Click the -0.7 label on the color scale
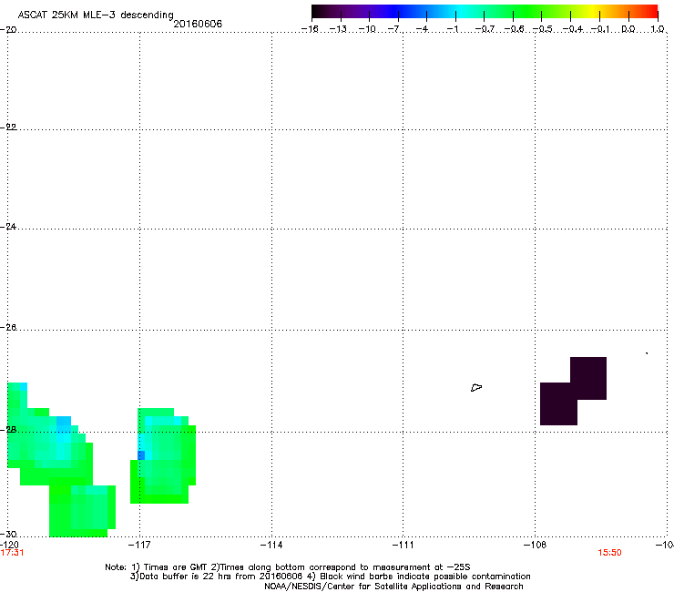The image size is (674, 592). (x=485, y=29)
